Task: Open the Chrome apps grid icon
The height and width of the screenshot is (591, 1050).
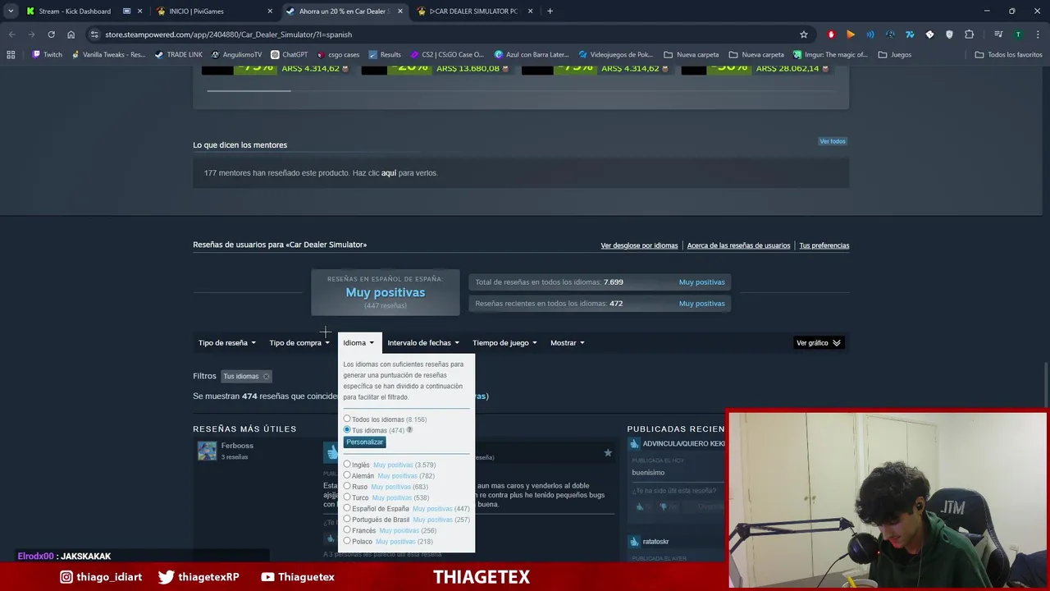Action: pyautogui.click(x=11, y=55)
